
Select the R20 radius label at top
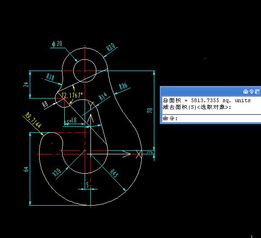click(111, 47)
